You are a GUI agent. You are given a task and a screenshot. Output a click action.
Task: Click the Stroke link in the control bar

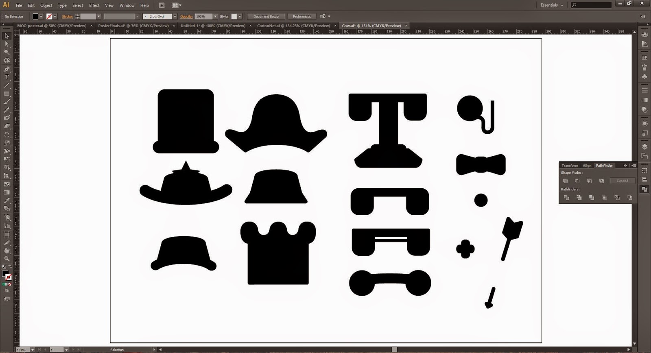[68, 16]
